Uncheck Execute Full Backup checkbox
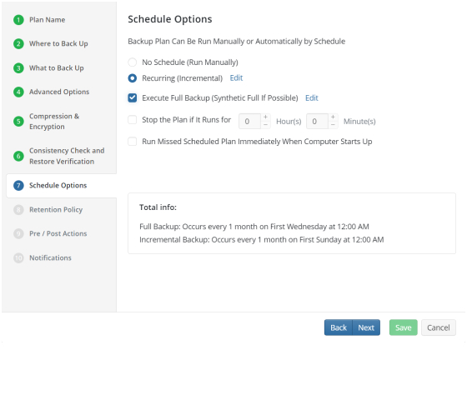Viewport: 467px width, 400px height. click(133, 98)
